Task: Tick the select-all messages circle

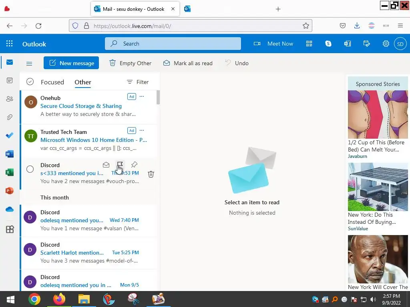Action: [30, 82]
